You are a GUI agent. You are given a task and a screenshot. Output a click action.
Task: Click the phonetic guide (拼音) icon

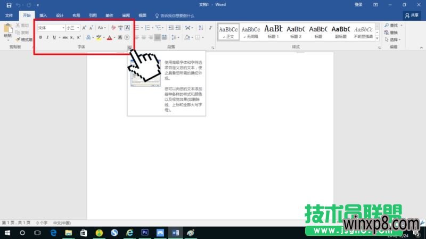[120, 28]
